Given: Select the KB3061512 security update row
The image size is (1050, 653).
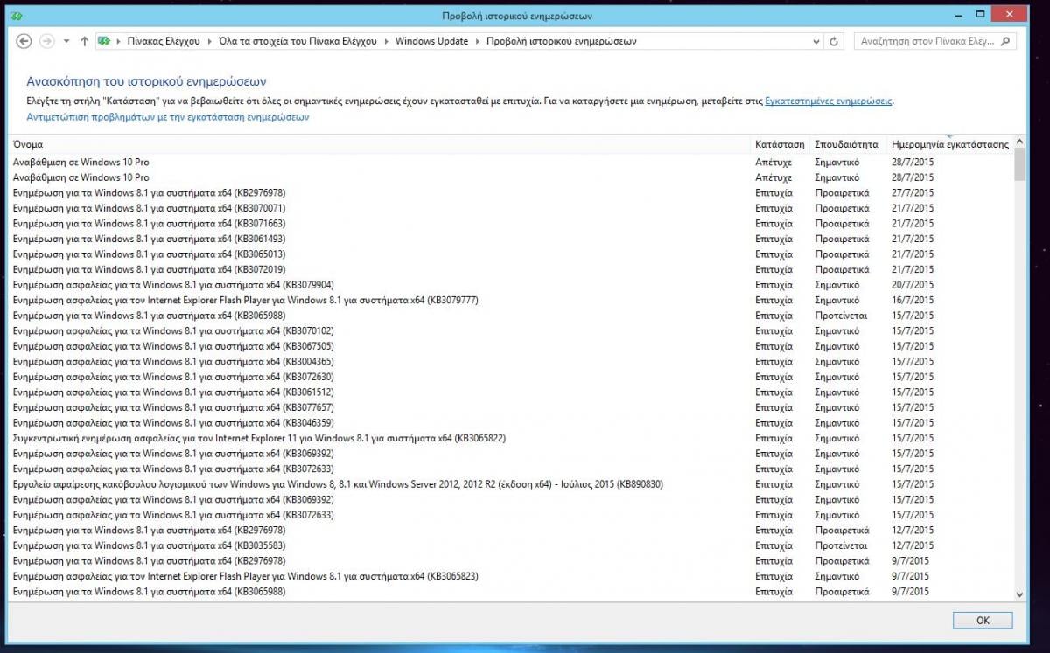Looking at the screenshot, I should coord(512,392).
